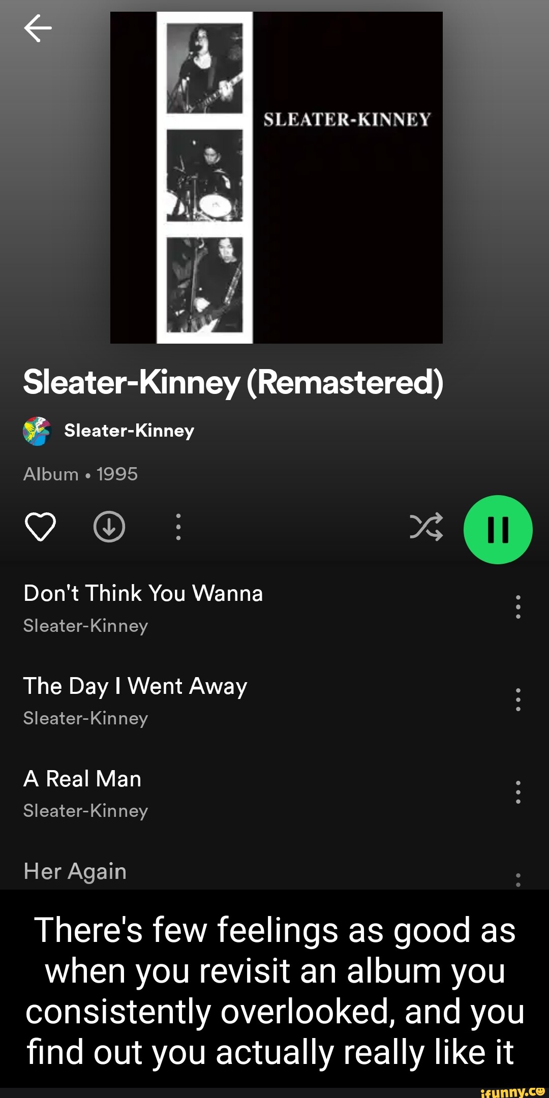Tap the album title Sleater-Kinney (Remastered)
Viewport: 549px width, 1098px height.
[233, 383]
